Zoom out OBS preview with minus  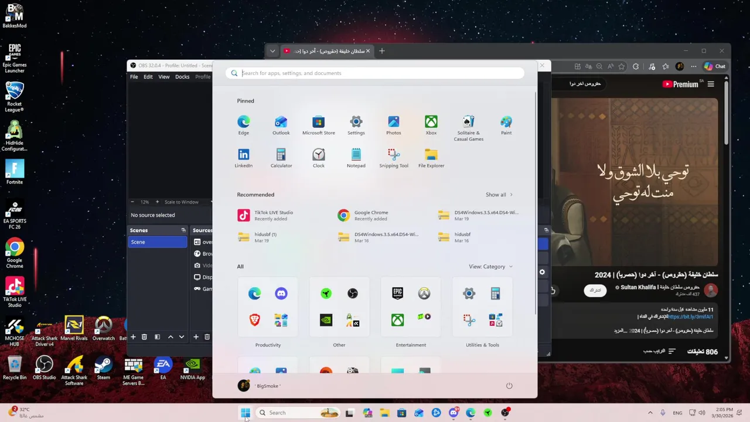coord(132,202)
